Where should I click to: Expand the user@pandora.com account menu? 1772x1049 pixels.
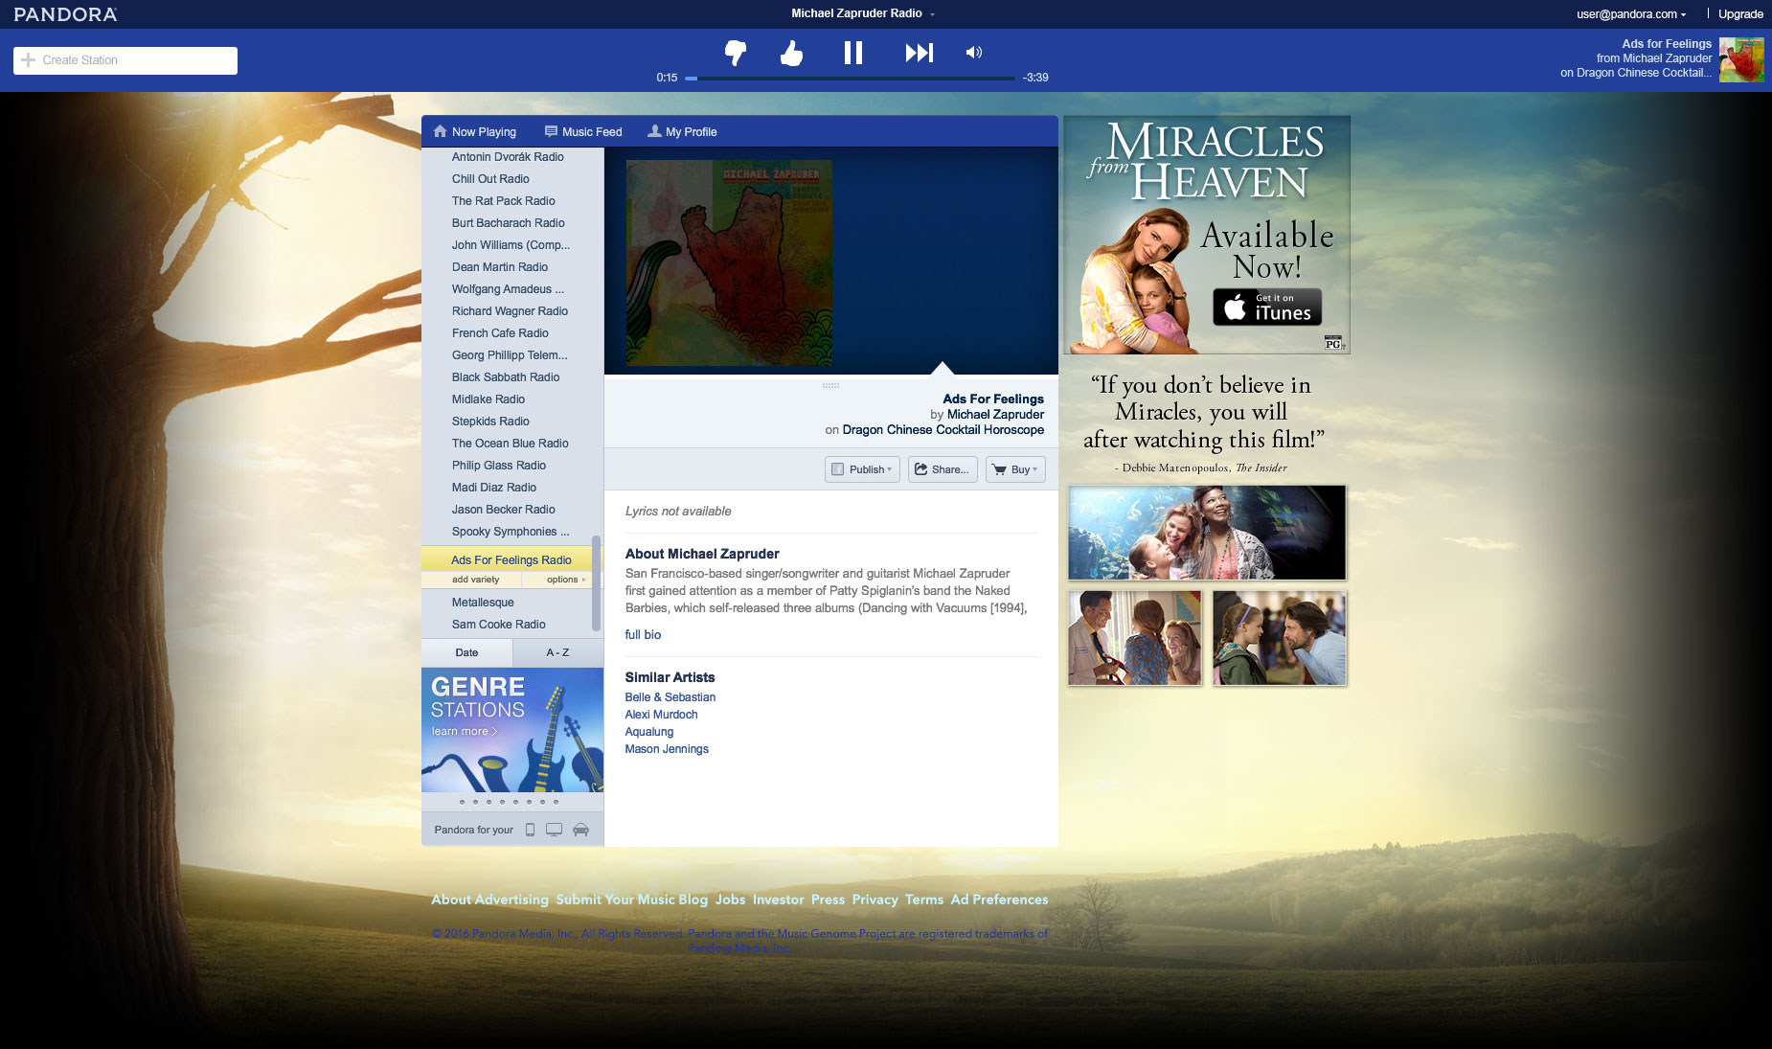(x=1631, y=14)
